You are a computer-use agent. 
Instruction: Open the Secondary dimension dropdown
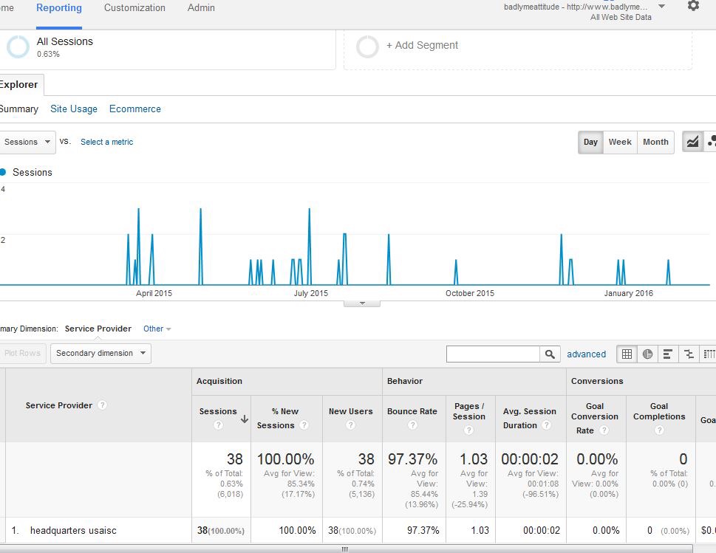coord(100,354)
